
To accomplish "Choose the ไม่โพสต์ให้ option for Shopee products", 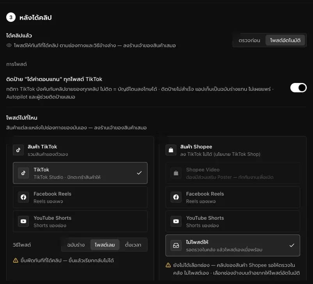I will point(233,245).
